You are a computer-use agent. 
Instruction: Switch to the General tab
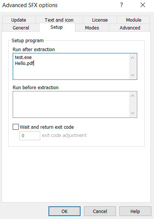pos(21,28)
